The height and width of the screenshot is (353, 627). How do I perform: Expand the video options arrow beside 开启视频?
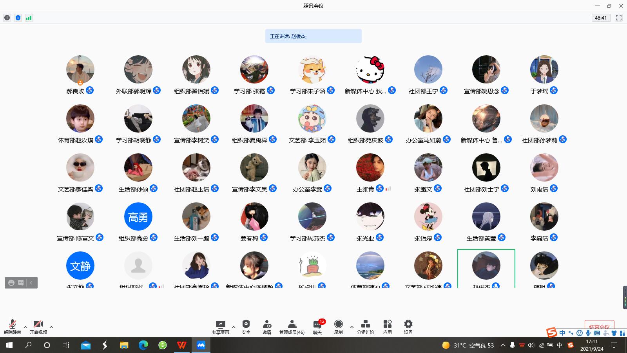point(51,327)
